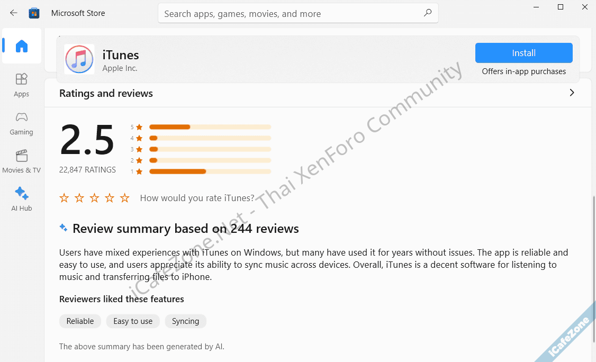The width and height of the screenshot is (596, 362).
Task: Install the iTunes app
Action: [523, 53]
